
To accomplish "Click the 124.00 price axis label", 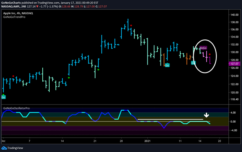I will [x=234, y=76].
